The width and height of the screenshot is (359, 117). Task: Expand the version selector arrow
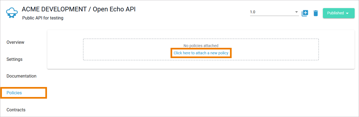click(296, 12)
